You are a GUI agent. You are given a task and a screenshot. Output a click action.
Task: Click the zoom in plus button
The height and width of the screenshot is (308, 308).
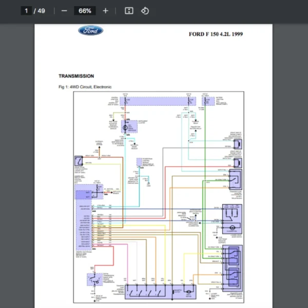(105, 11)
